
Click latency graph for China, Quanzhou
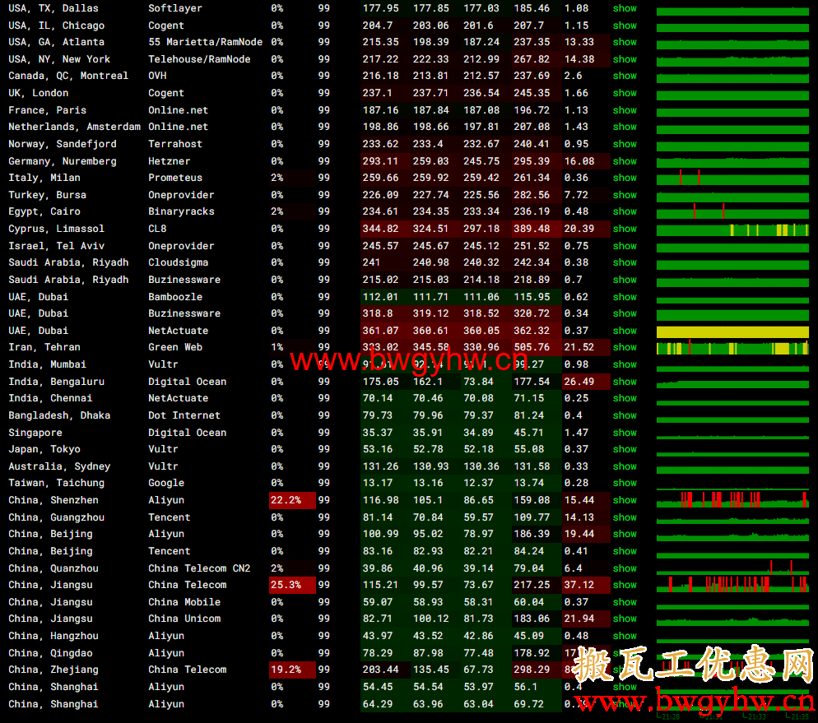[732, 568]
